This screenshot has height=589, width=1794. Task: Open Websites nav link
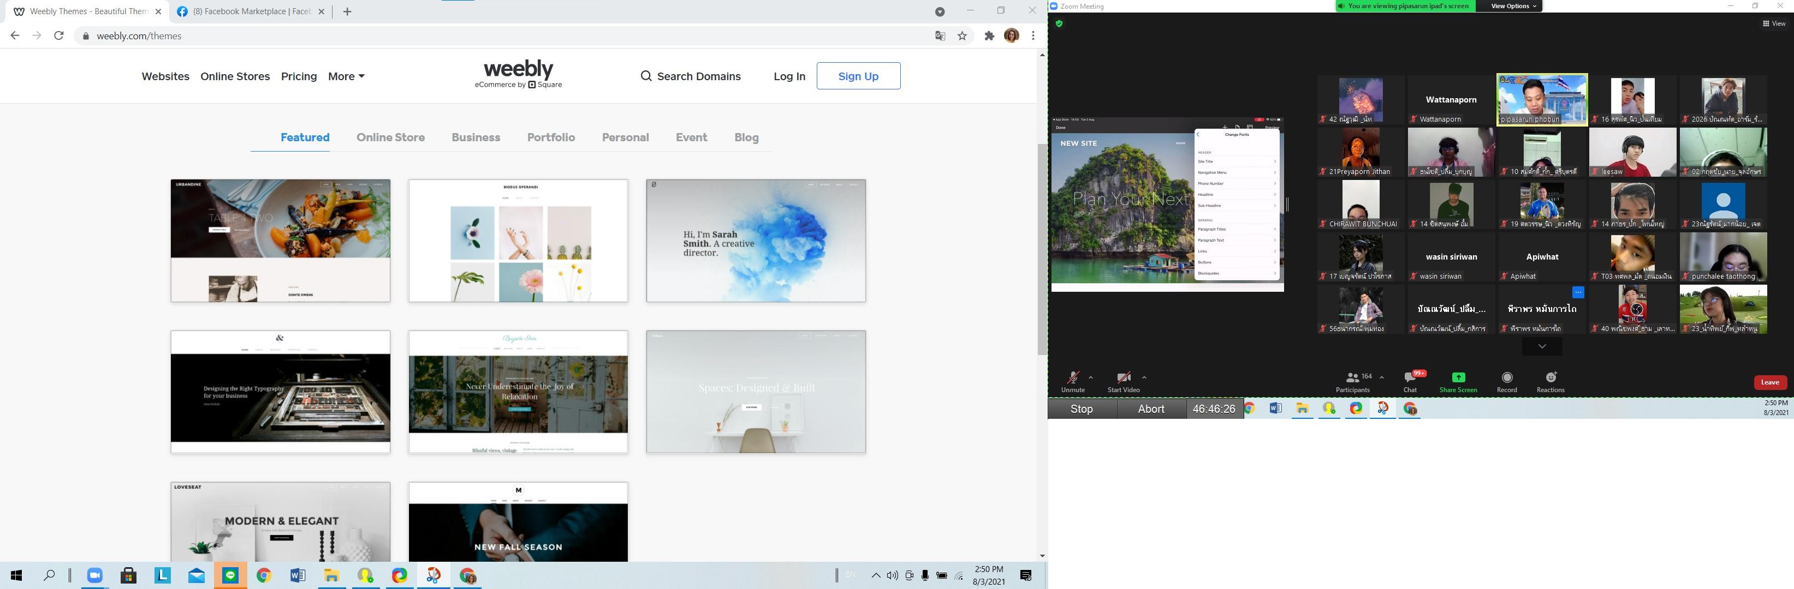coord(165,76)
